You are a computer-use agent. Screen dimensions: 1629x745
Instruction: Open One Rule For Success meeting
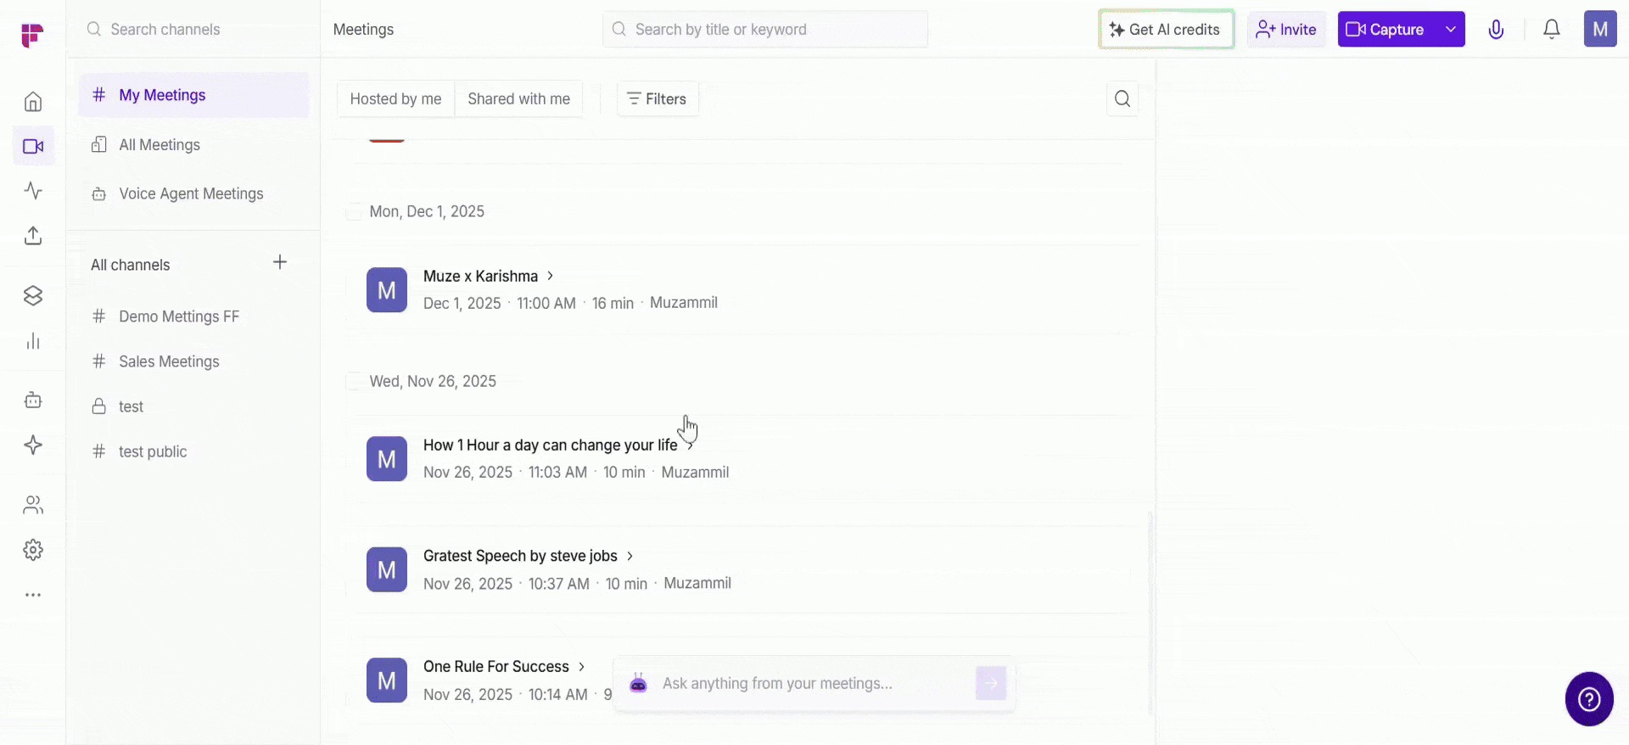point(495,667)
